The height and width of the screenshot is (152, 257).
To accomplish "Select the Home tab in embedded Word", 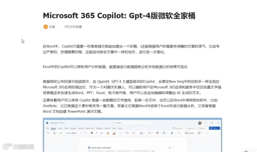I will click(x=53, y=128).
